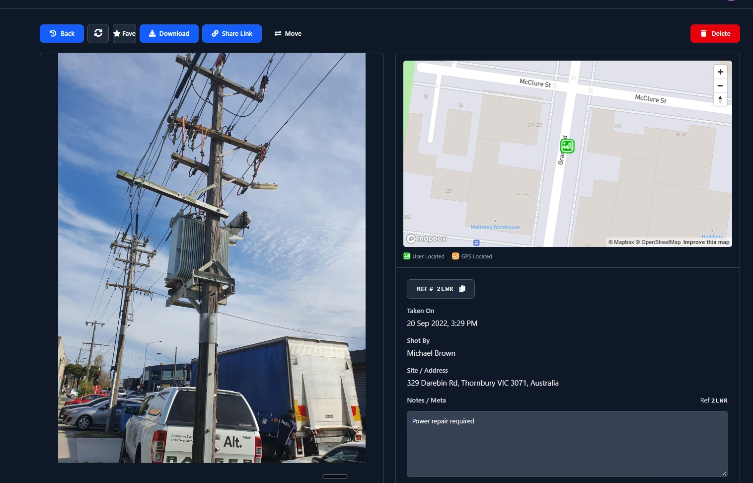
Task: Click the pill handle below the photo
Action: [x=335, y=477]
